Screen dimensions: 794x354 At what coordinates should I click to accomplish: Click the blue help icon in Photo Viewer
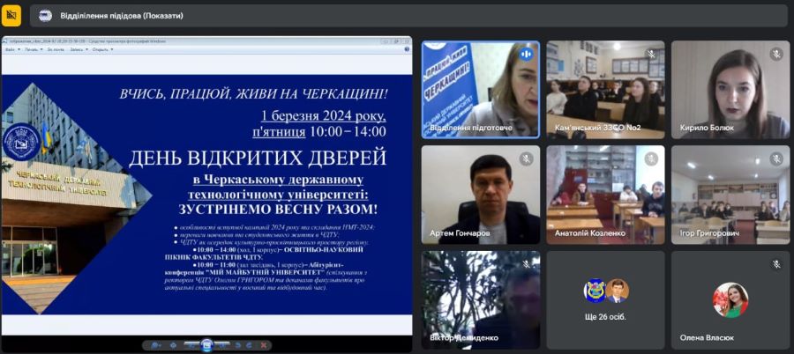pos(407,49)
